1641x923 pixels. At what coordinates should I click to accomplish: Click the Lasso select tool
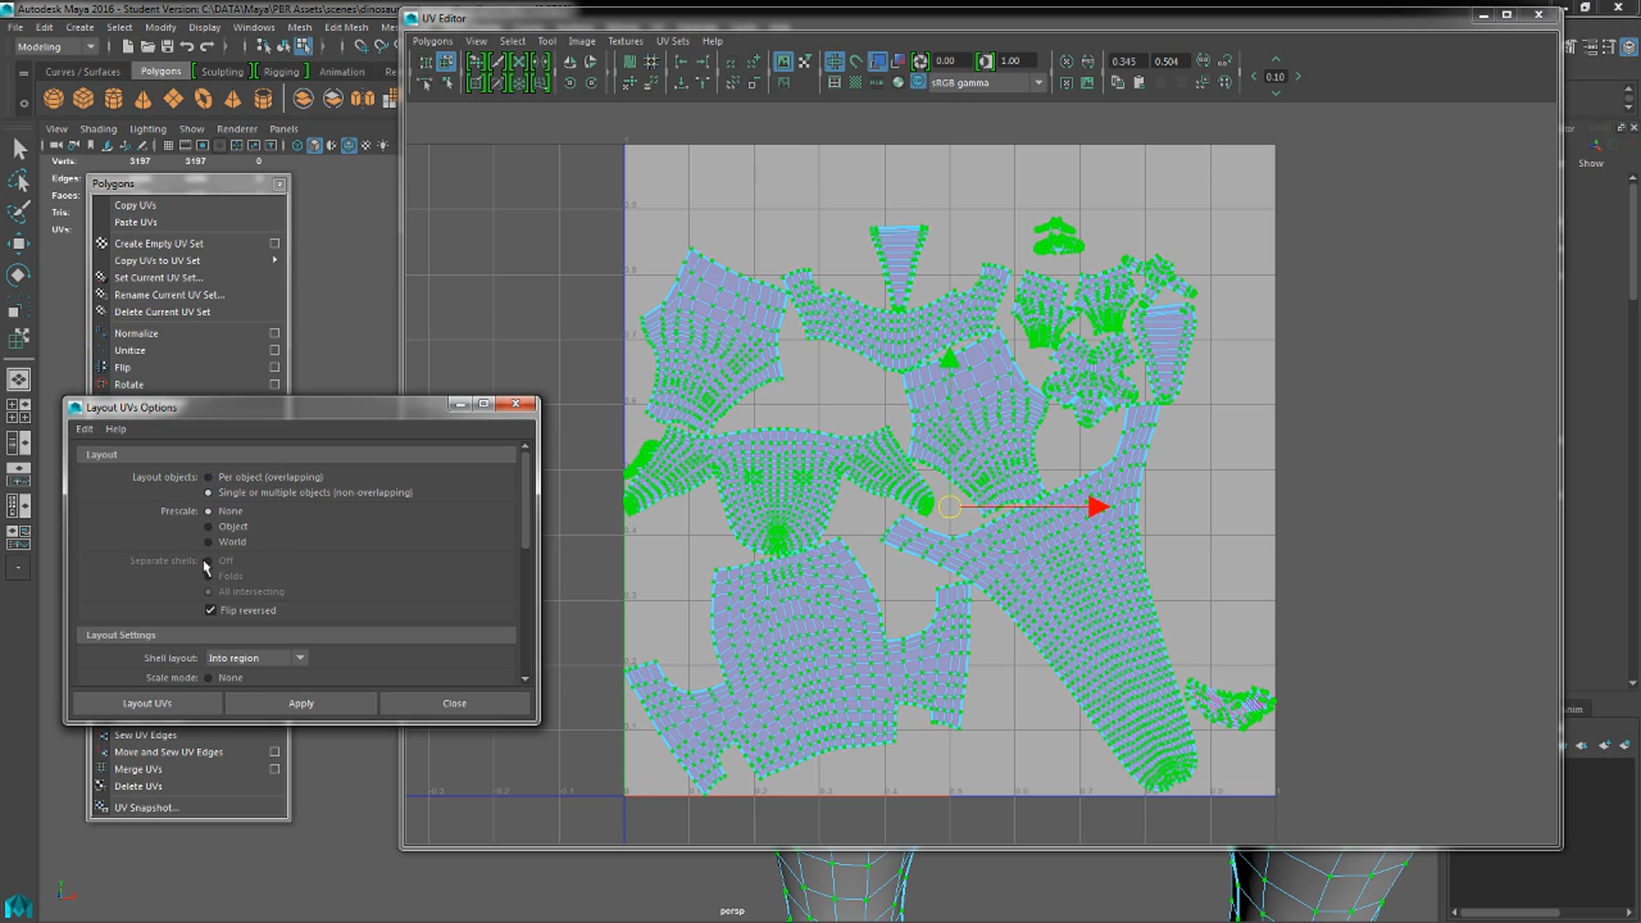18,180
